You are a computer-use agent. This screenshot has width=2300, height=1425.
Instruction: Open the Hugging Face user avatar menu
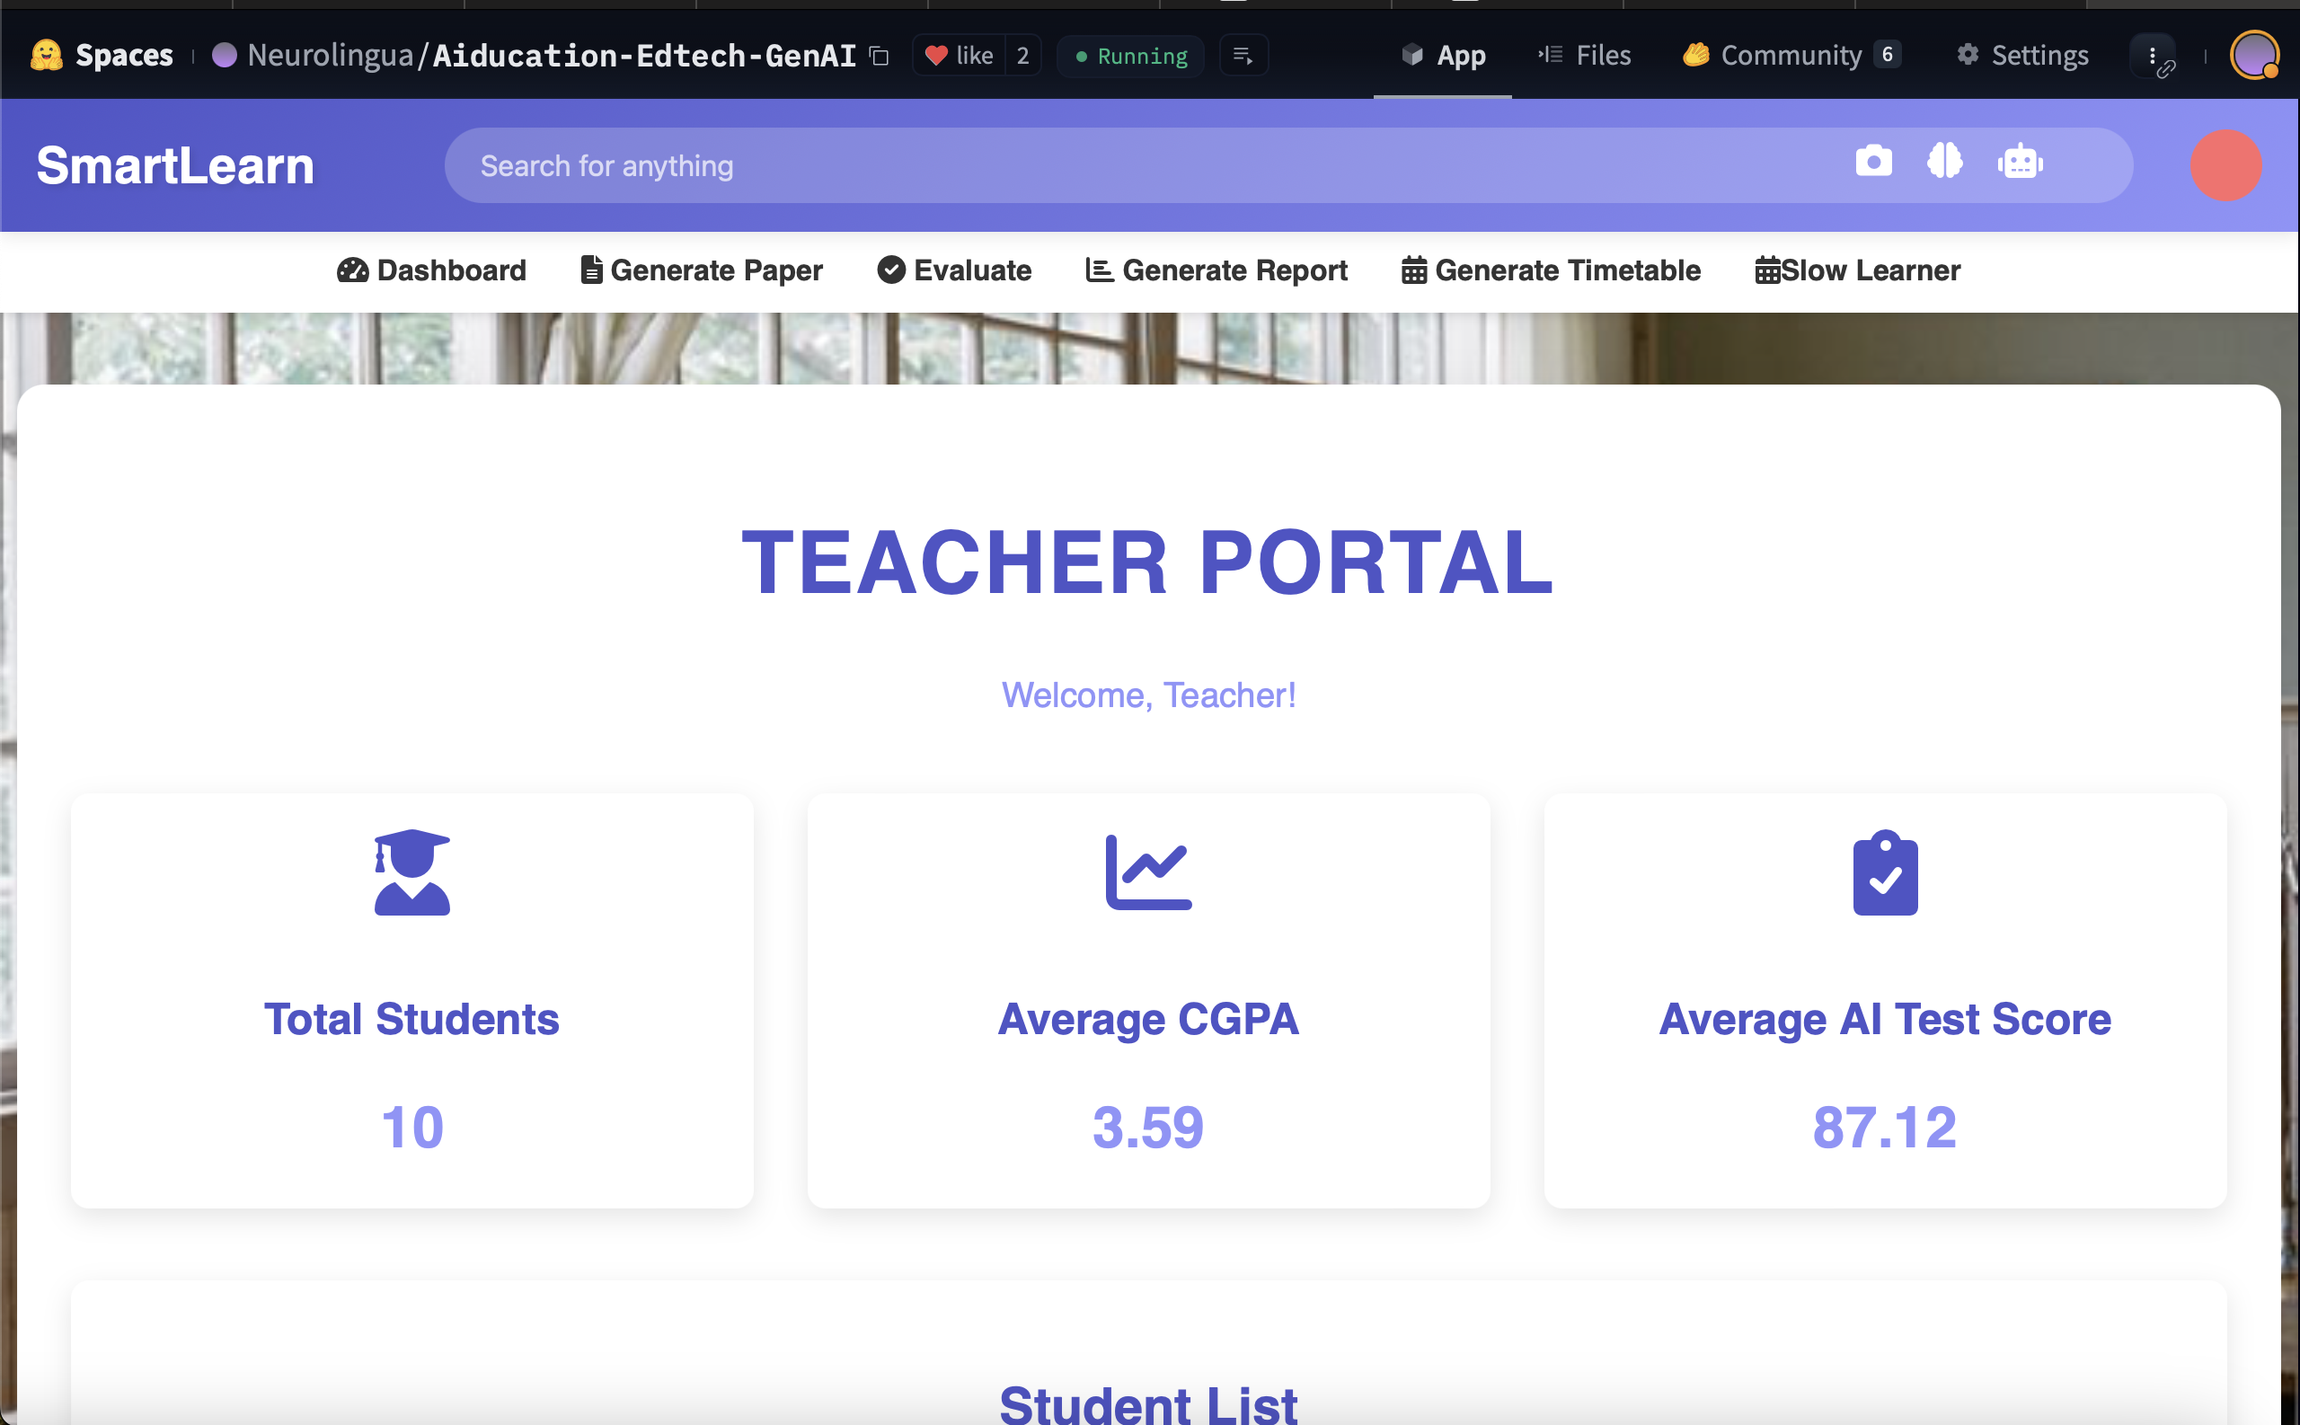2253,57
